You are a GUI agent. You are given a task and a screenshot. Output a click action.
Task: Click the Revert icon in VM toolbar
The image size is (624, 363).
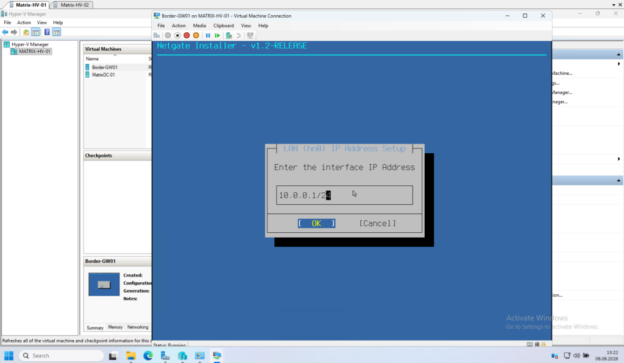[238, 35]
